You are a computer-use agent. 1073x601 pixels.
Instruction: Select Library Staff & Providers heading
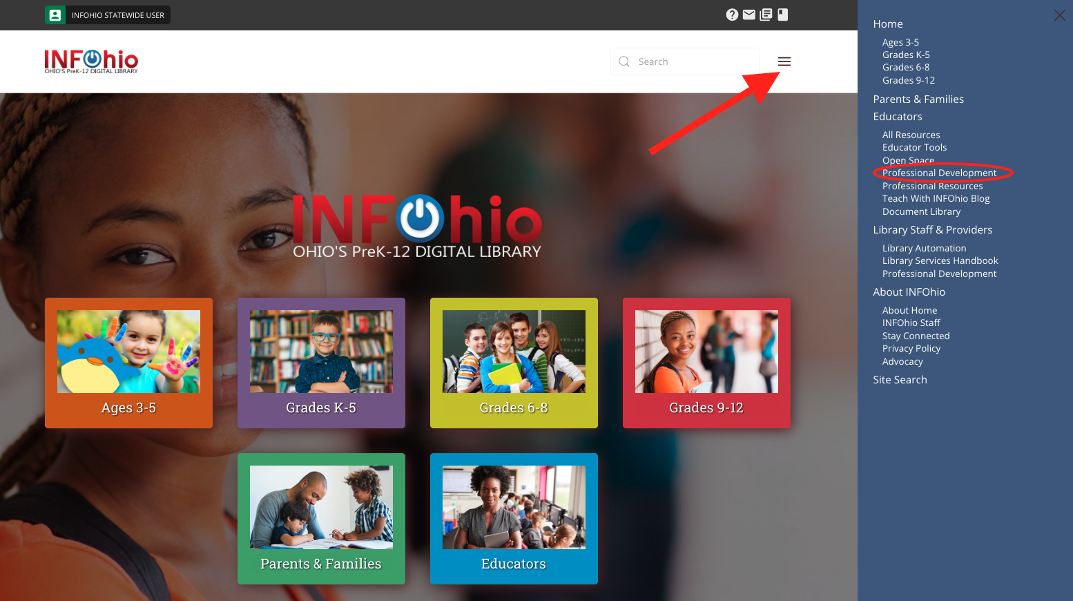(x=932, y=230)
